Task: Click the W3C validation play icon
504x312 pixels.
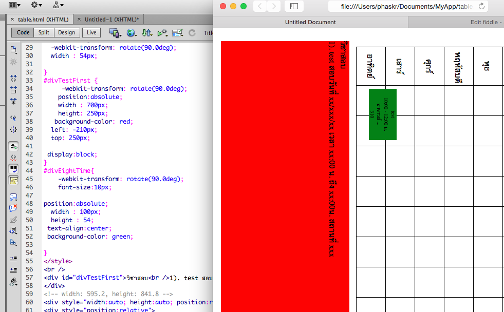Action: tap(162, 33)
